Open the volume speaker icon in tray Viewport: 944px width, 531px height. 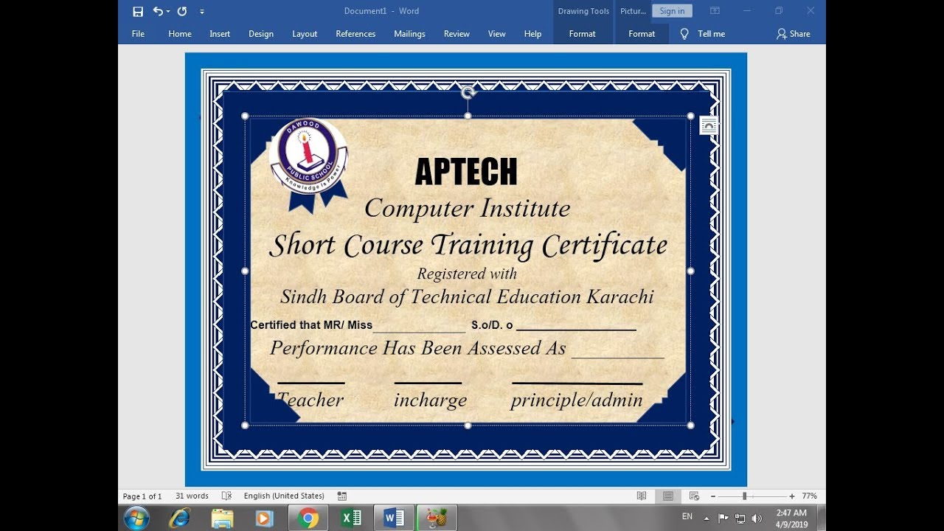(x=757, y=518)
